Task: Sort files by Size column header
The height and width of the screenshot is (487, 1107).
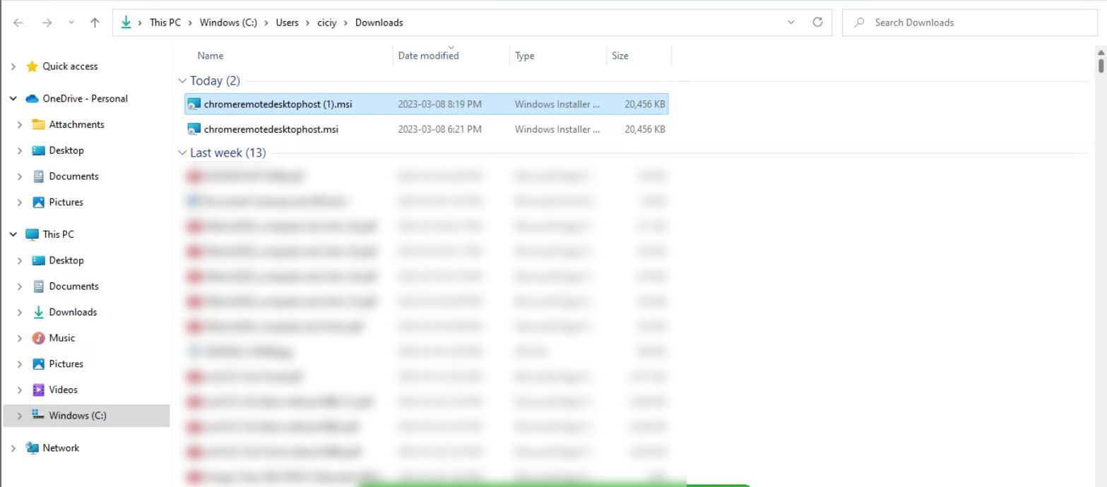Action: pos(620,56)
